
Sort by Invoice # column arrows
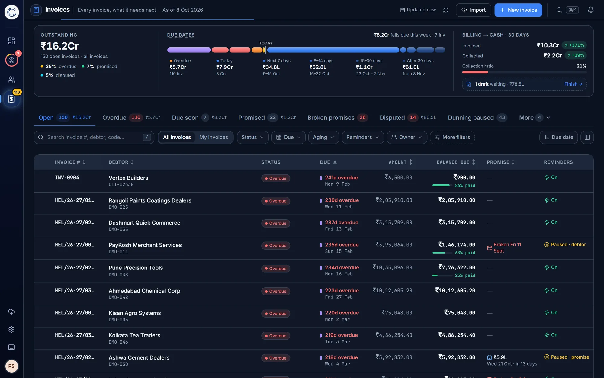tap(84, 162)
